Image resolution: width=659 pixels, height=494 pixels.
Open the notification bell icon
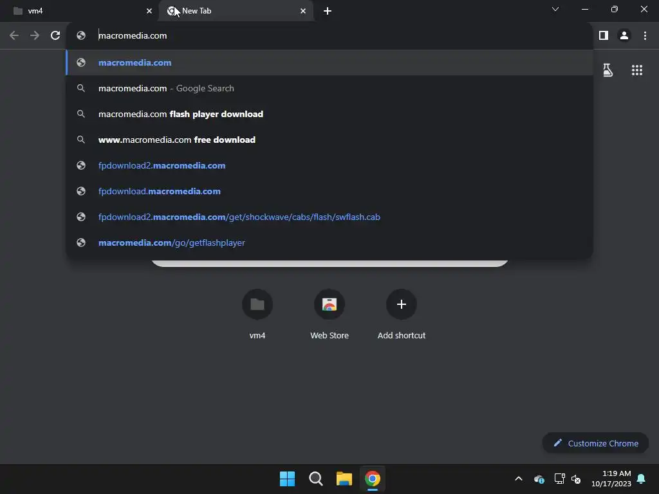tap(641, 479)
